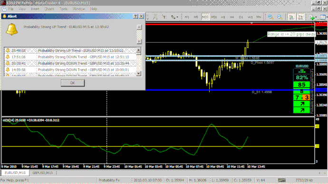Select the EURUSD Strong UP Trend alert row
Image resolution: width=328 pixels, height=184 pixels.
pos(70,51)
